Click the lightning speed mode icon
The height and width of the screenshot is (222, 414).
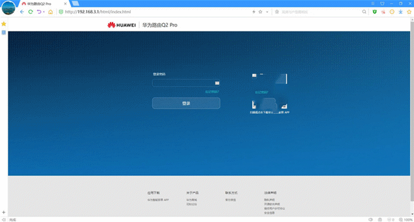coord(254,12)
